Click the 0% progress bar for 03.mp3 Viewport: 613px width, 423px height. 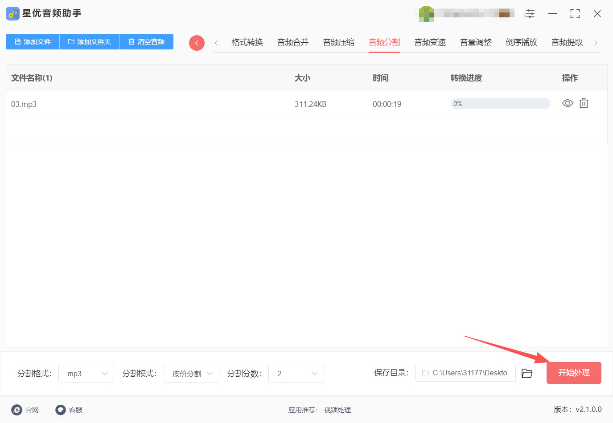[500, 103]
